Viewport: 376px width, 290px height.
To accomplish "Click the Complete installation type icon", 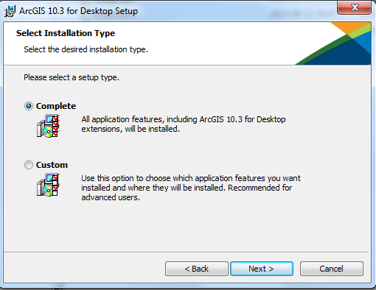I will pyautogui.click(x=48, y=126).
